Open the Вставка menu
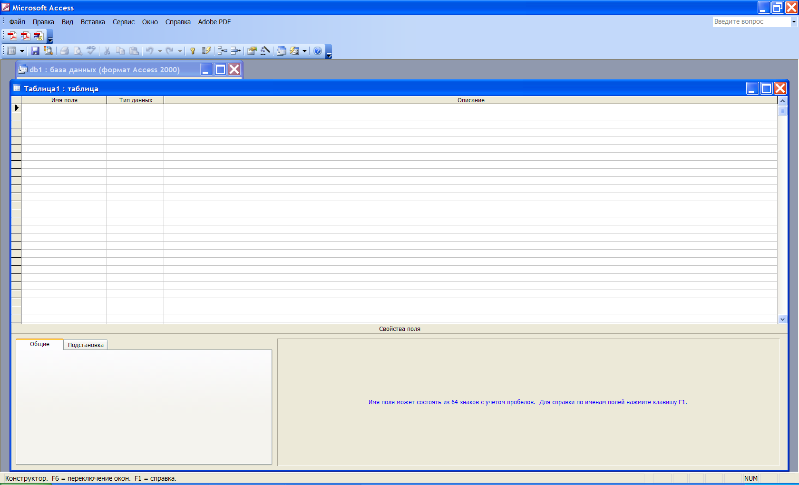 [x=93, y=22]
